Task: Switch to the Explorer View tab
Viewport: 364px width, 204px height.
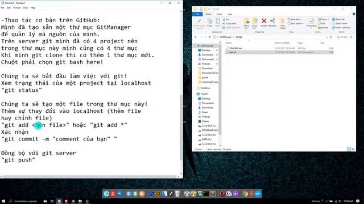Action: coord(230,14)
